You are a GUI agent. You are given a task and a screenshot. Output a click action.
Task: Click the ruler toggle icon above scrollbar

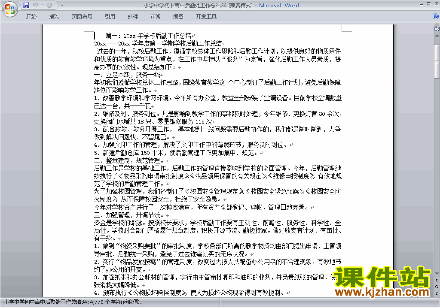(437, 28)
